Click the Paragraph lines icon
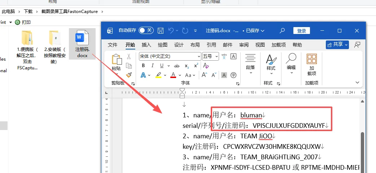The width and height of the screenshot is (376, 173). (250, 58)
